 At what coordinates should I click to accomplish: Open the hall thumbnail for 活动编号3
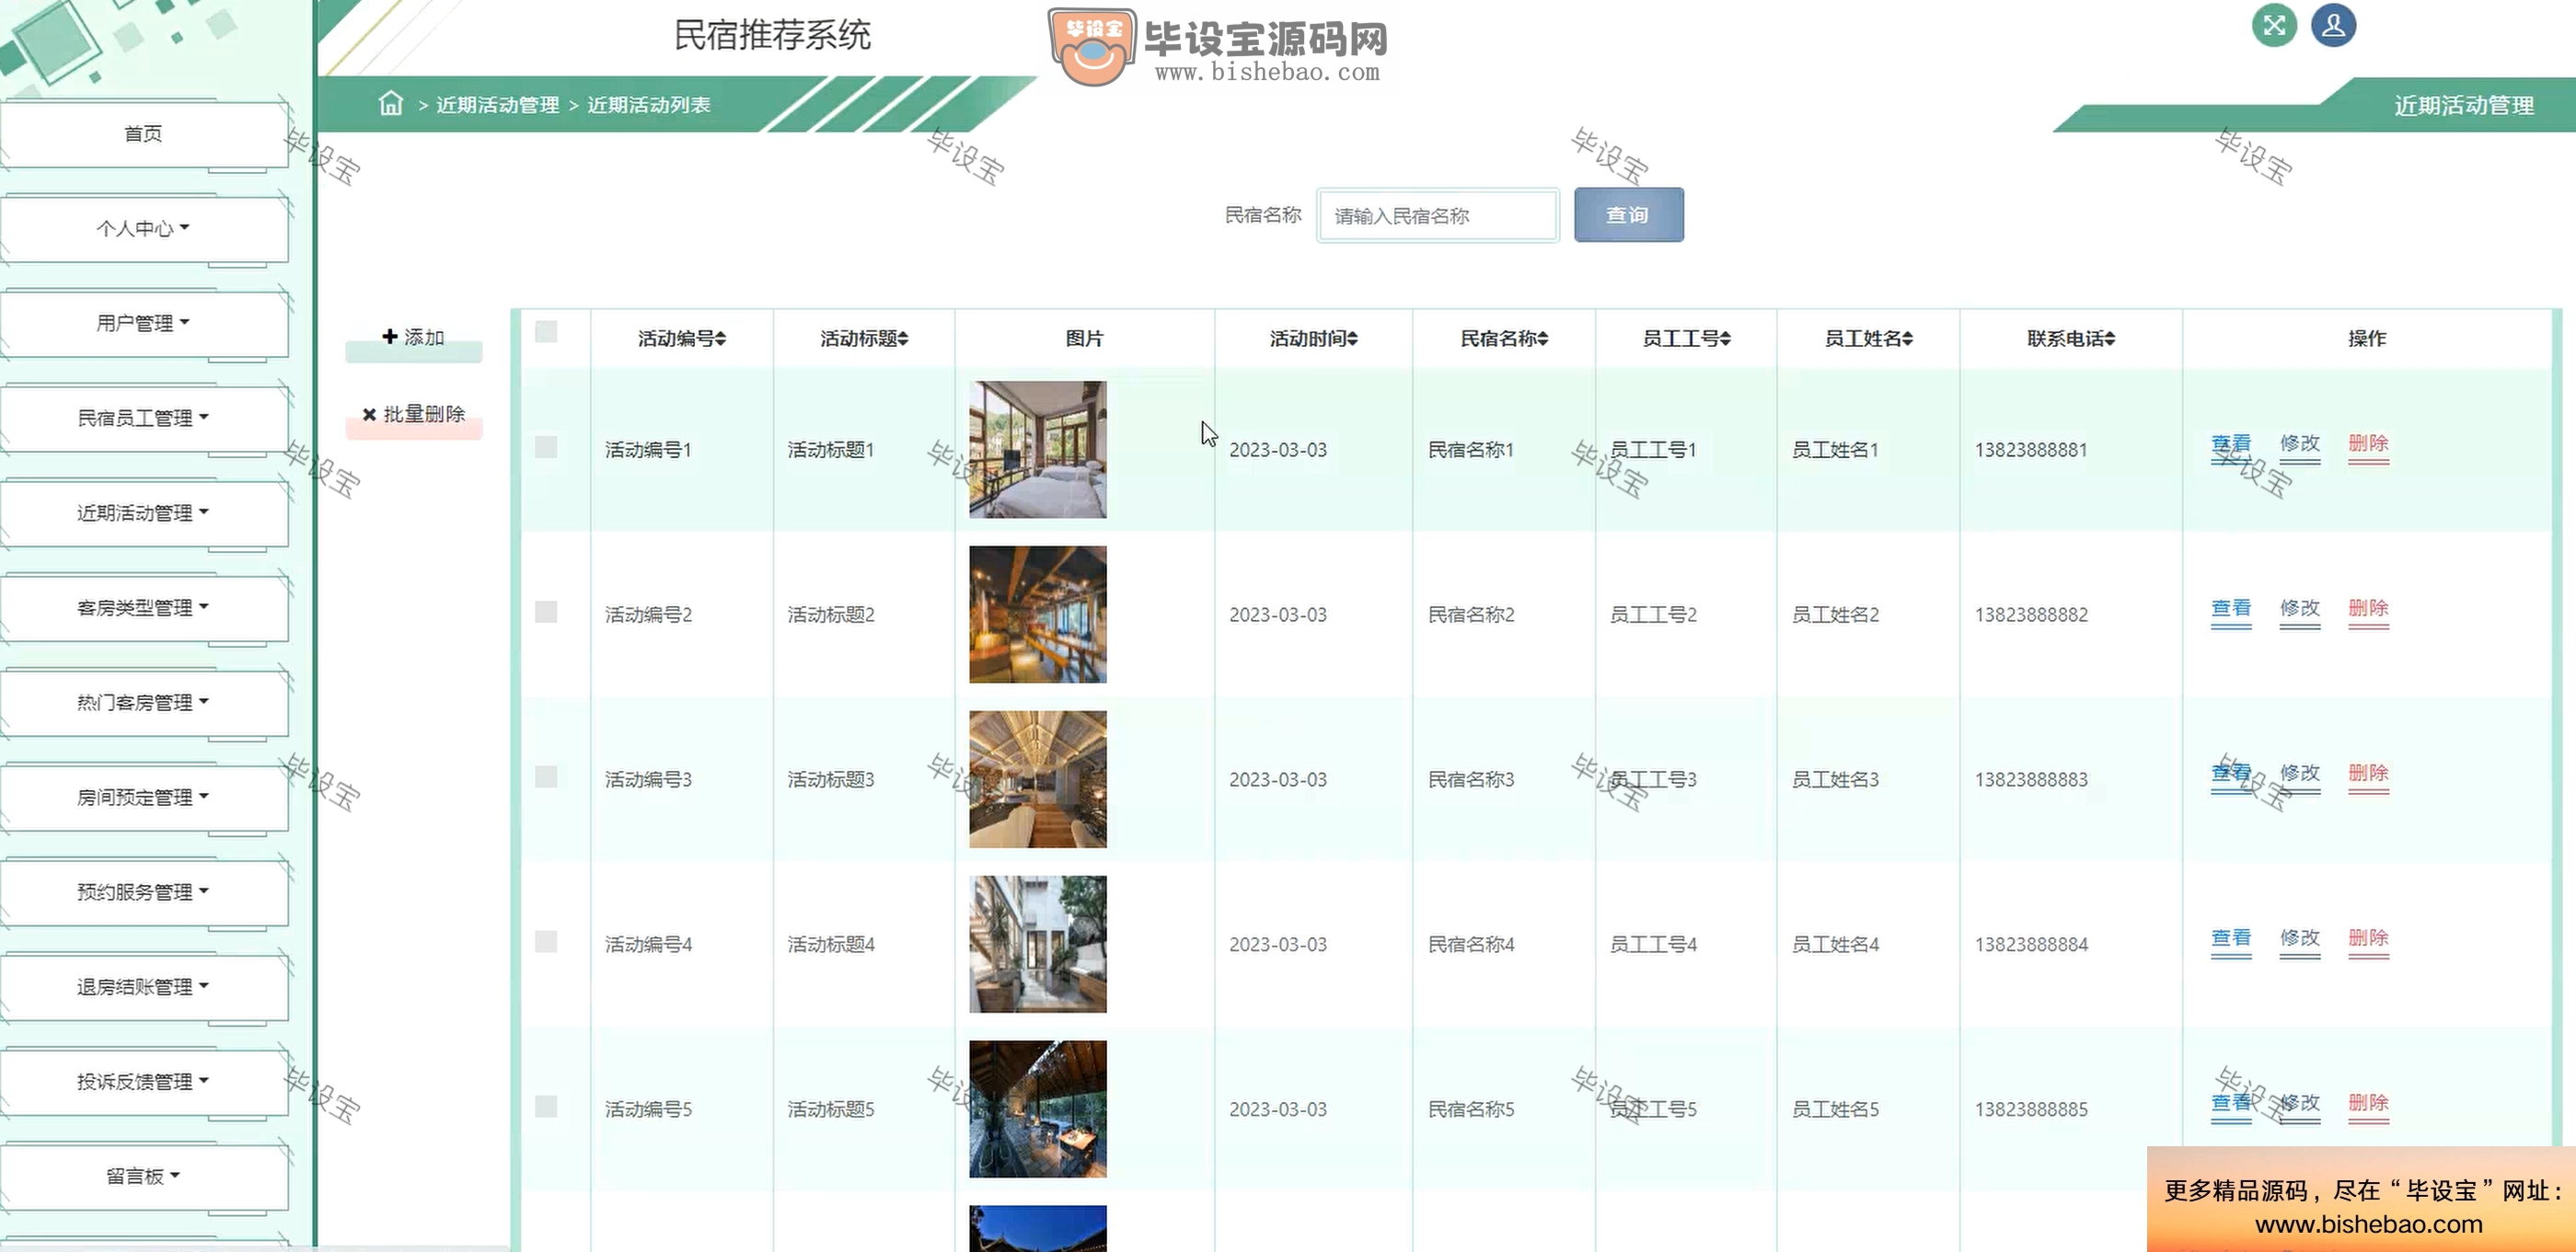[x=1038, y=779]
